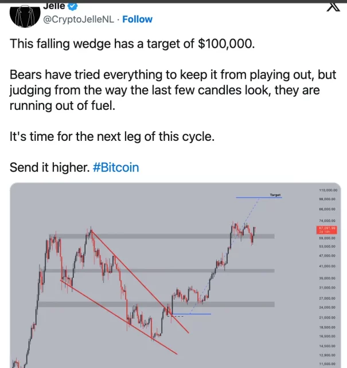The height and width of the screenshot is (368, 347).
Task: Follow the CryptoJelleNL account
Action: tap(137, 19)
